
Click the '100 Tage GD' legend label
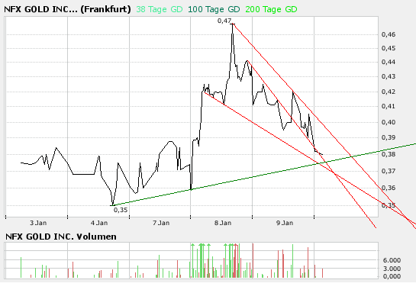tap(214, 10)
